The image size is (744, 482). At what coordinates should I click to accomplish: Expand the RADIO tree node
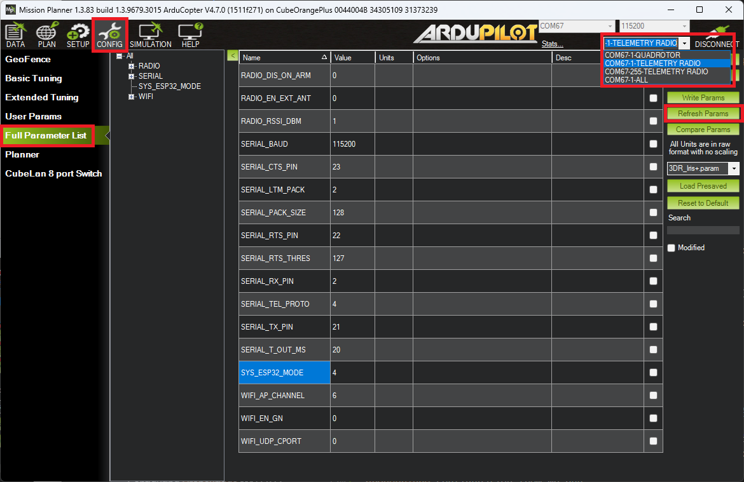[x=132, y=66]
